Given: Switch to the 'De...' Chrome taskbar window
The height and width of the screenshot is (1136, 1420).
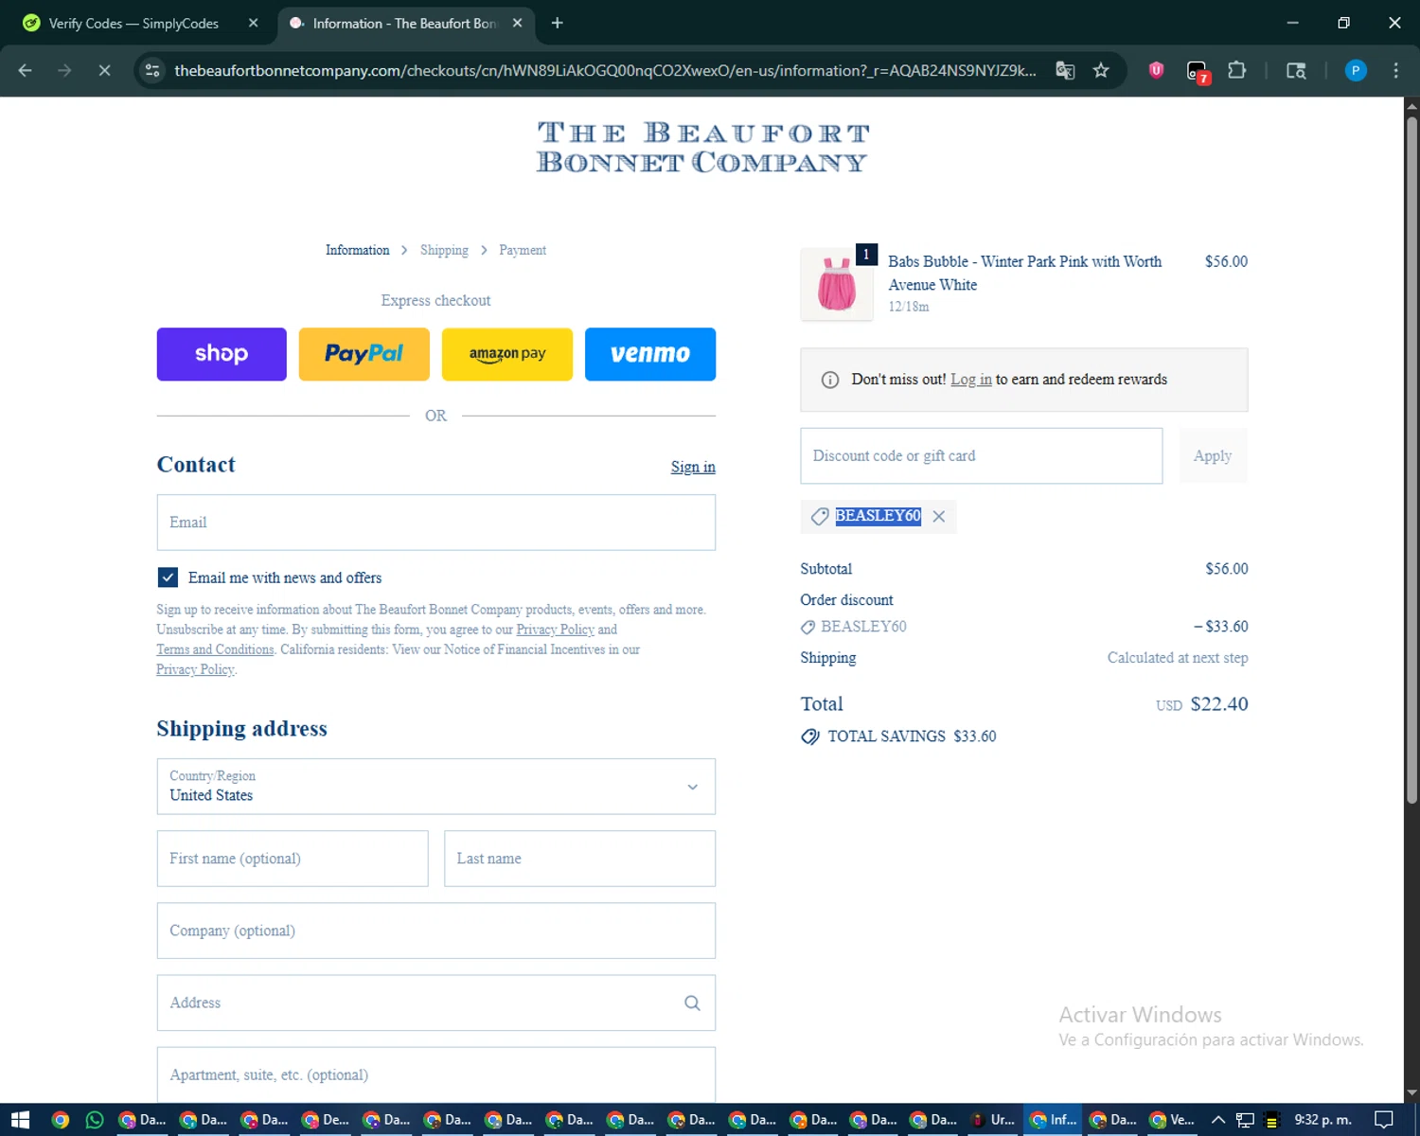Looking at the screenshot, I should tap(326, 1120).
